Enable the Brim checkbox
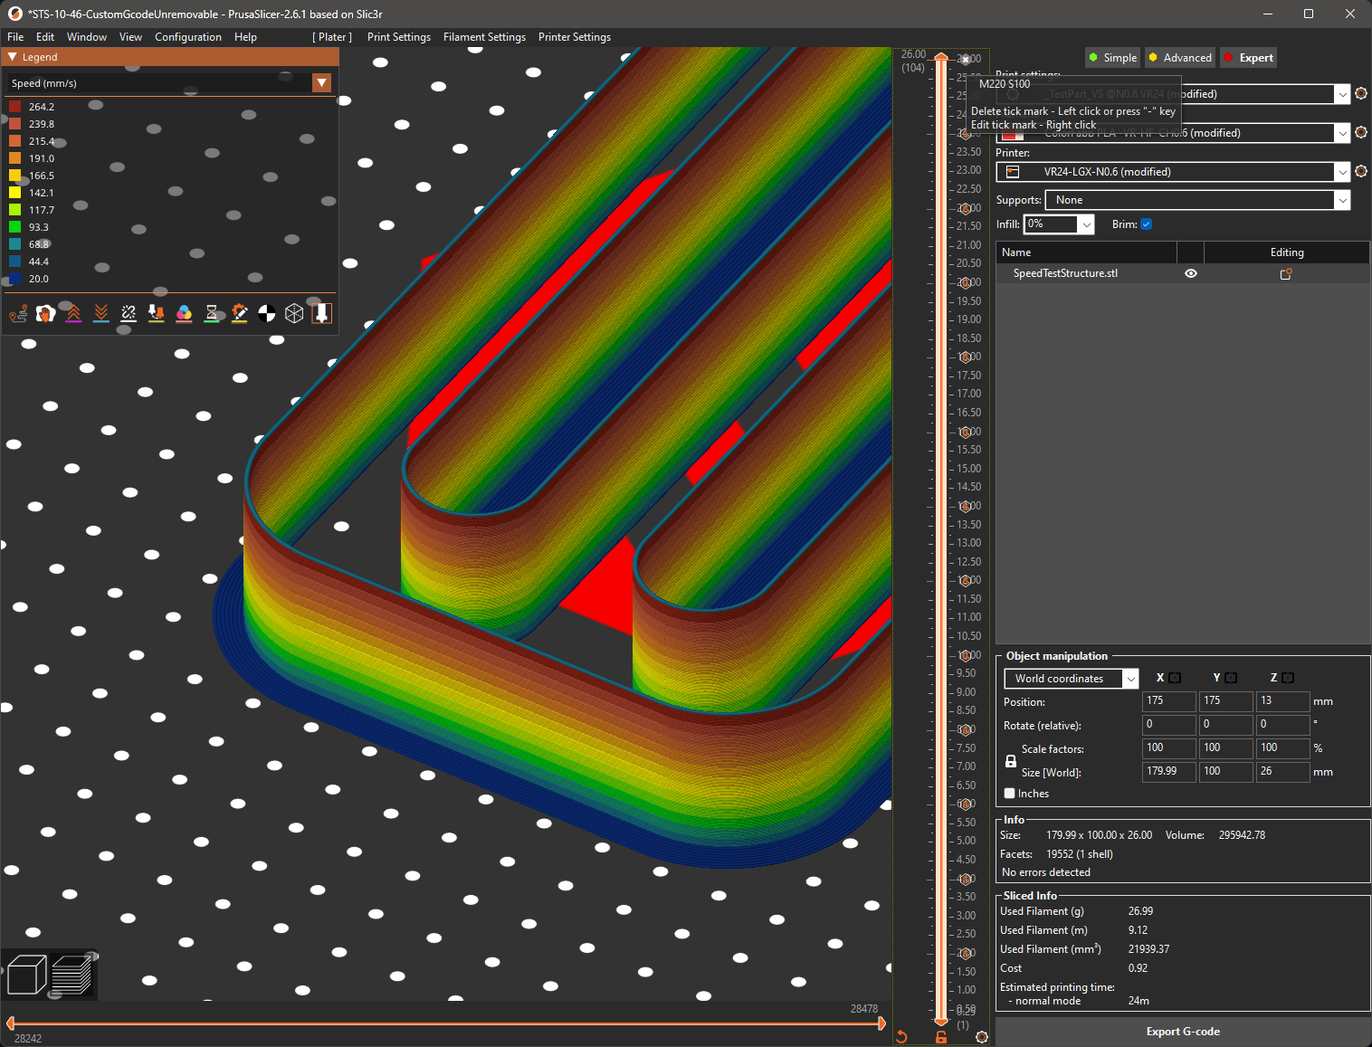 click(1146, 224)
